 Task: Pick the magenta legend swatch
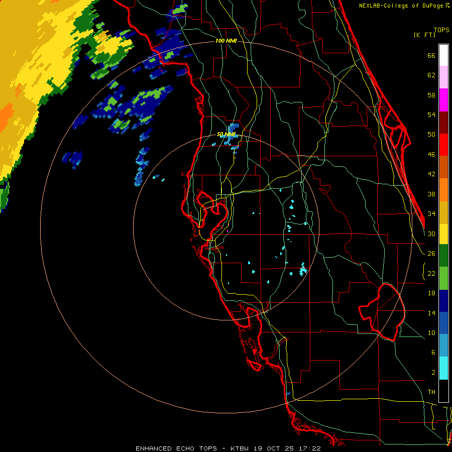(x=443, y=100)
